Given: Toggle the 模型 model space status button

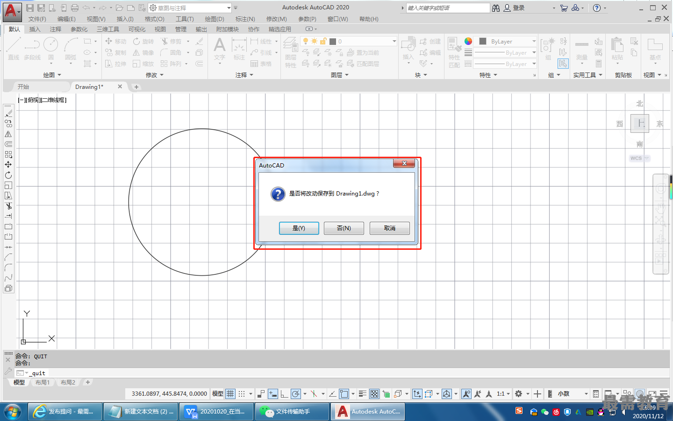Looking at the screenshot, I should [217, 394].
